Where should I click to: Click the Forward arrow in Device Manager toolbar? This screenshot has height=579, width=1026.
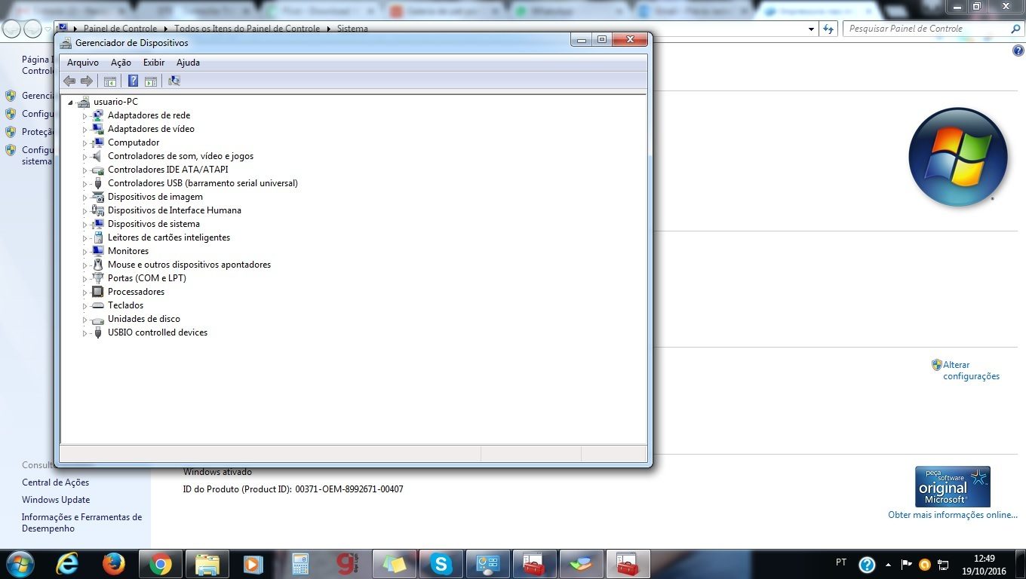[x=87, y=81]
